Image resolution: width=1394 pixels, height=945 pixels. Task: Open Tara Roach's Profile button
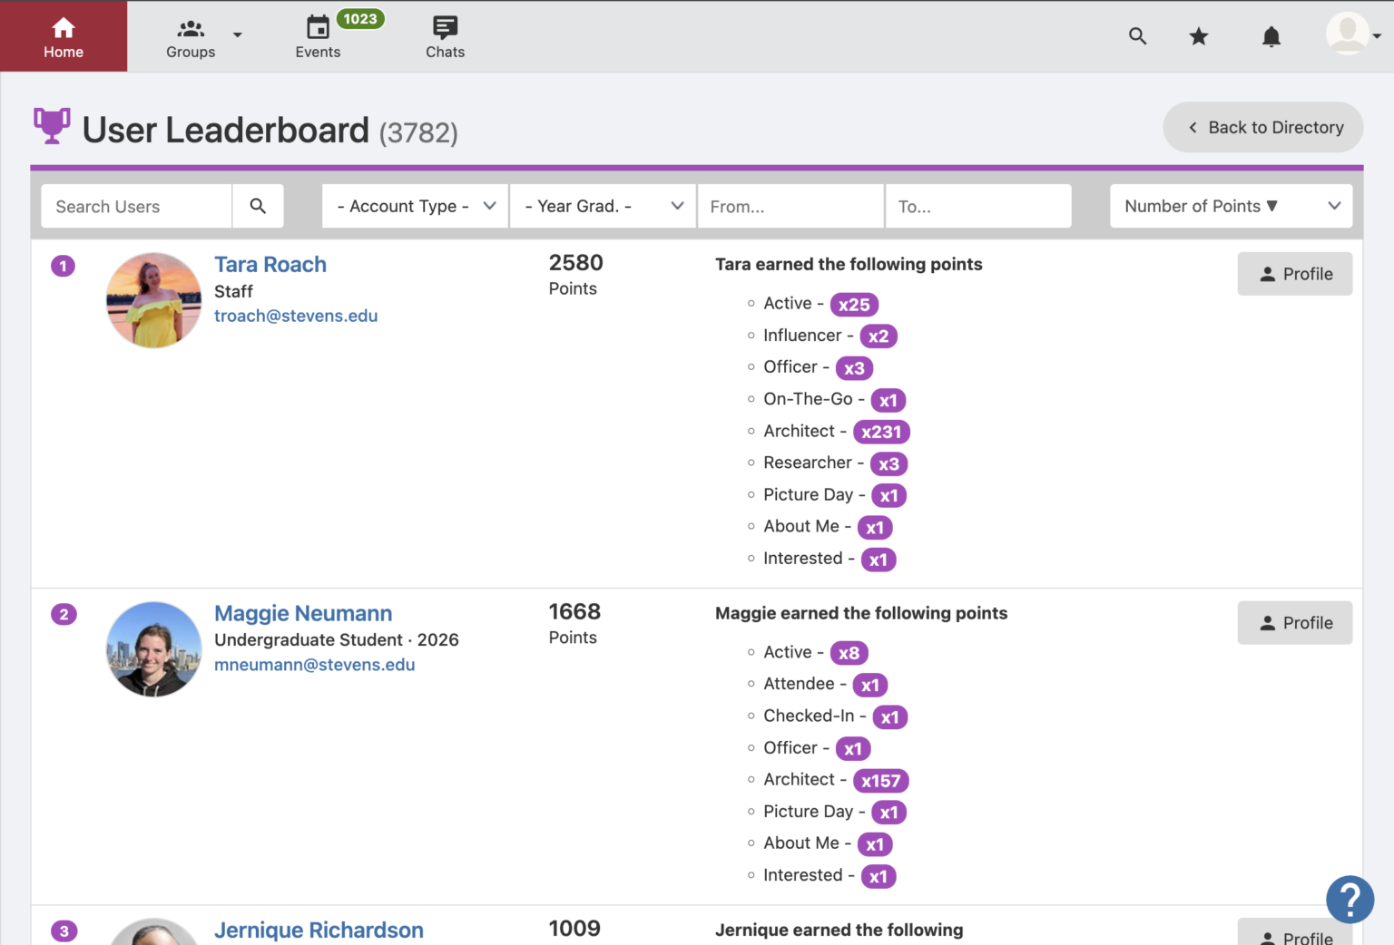click(1294, 274)
